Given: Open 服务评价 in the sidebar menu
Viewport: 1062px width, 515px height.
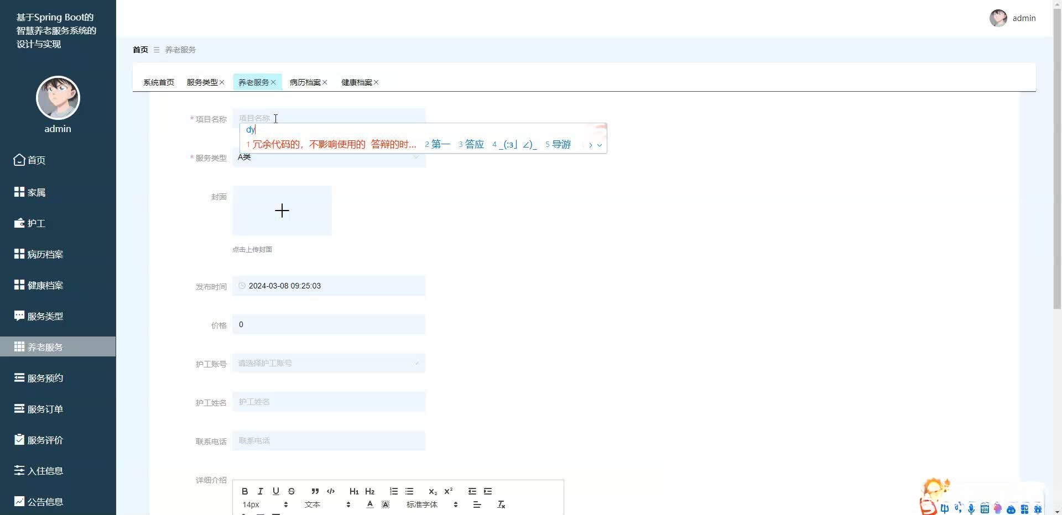Looking at the screenshot, I should pos(58,440).
